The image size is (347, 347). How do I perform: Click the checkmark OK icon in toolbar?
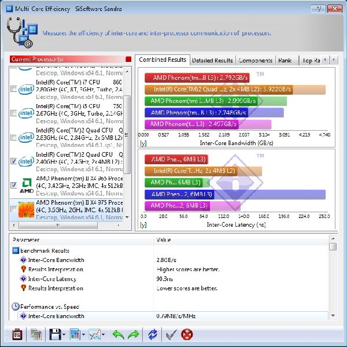[x=171, y=334]
